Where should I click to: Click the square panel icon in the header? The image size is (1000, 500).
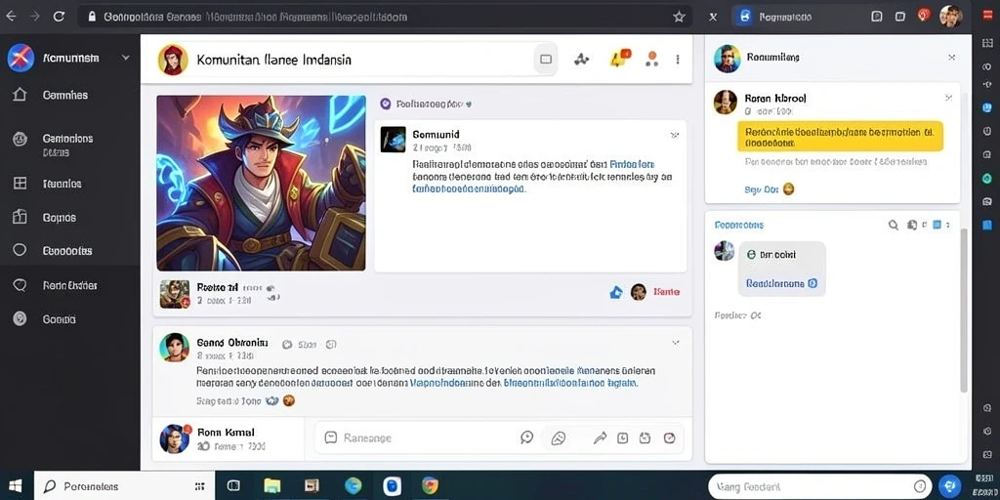point(545,60)
